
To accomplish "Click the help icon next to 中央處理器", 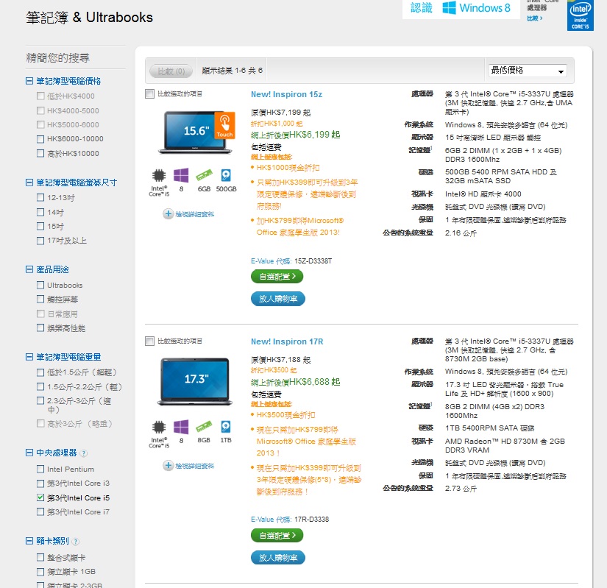I will [x=84, y=453].
